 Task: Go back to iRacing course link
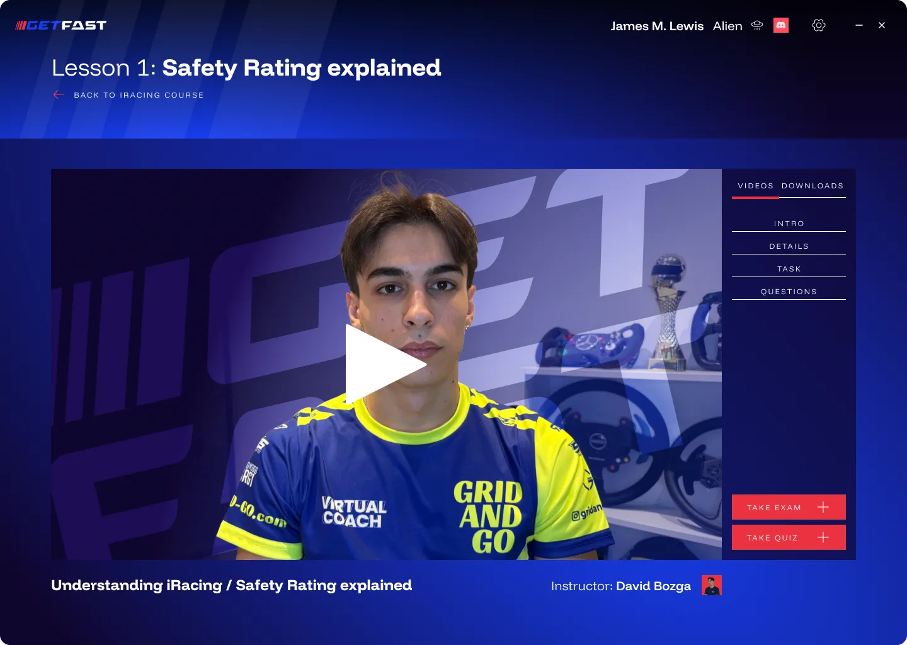[139, 95]
